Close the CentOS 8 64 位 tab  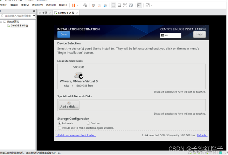pos(77,13)
